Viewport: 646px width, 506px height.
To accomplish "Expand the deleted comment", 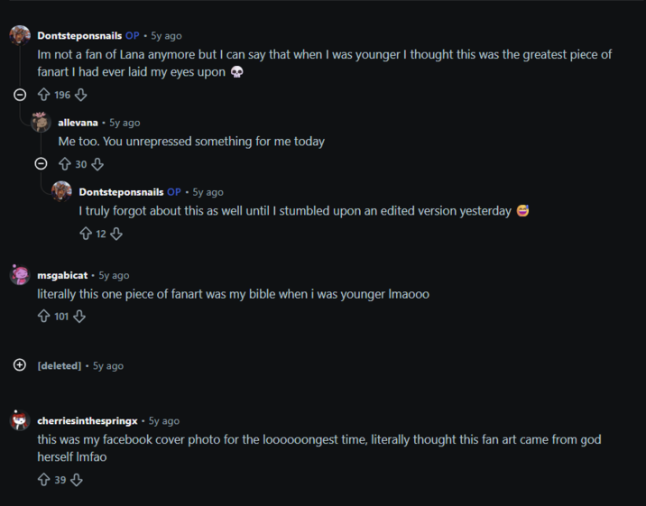I will pos(20,364).
